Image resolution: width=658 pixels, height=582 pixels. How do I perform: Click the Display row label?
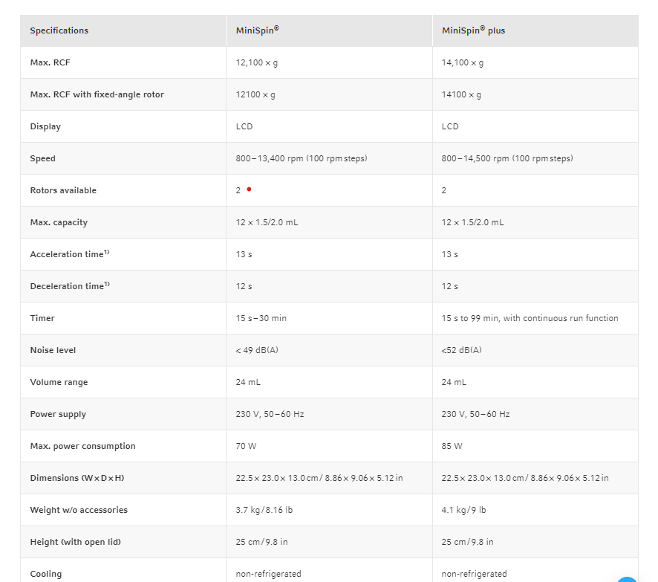click(x=45, y=126)
